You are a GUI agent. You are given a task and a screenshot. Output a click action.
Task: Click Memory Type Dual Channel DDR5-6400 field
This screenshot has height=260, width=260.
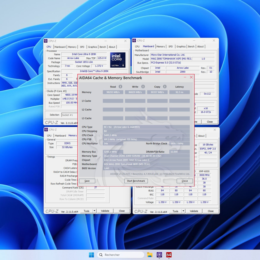tap(146, 156)
